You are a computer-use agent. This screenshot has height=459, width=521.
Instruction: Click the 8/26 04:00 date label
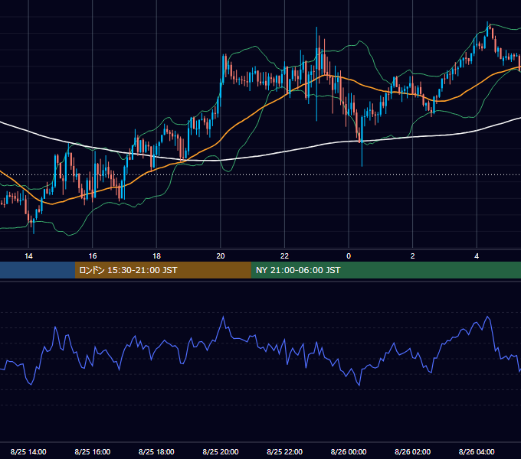tap(477, 451)
